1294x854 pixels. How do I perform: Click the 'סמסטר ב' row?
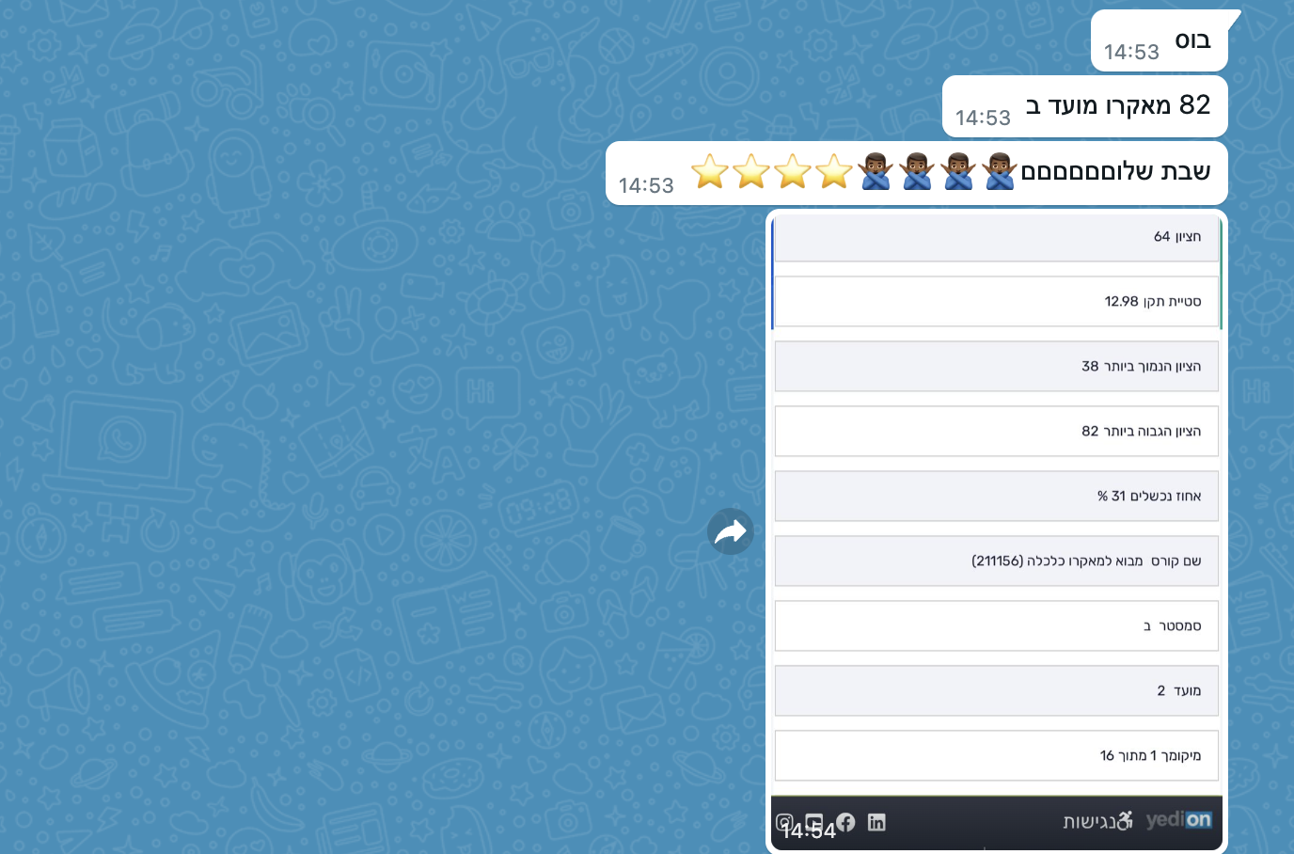[996, 626]
